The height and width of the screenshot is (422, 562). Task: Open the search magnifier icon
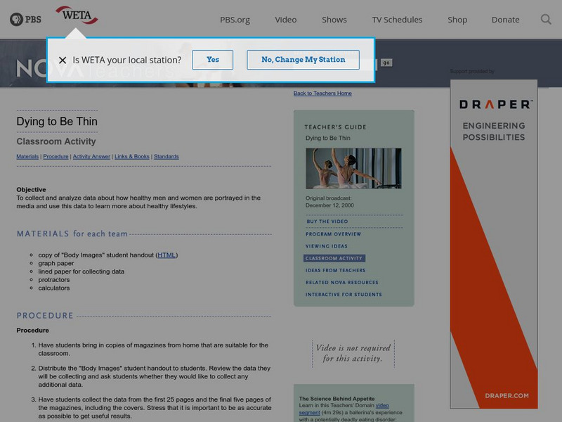click(546, 19)
